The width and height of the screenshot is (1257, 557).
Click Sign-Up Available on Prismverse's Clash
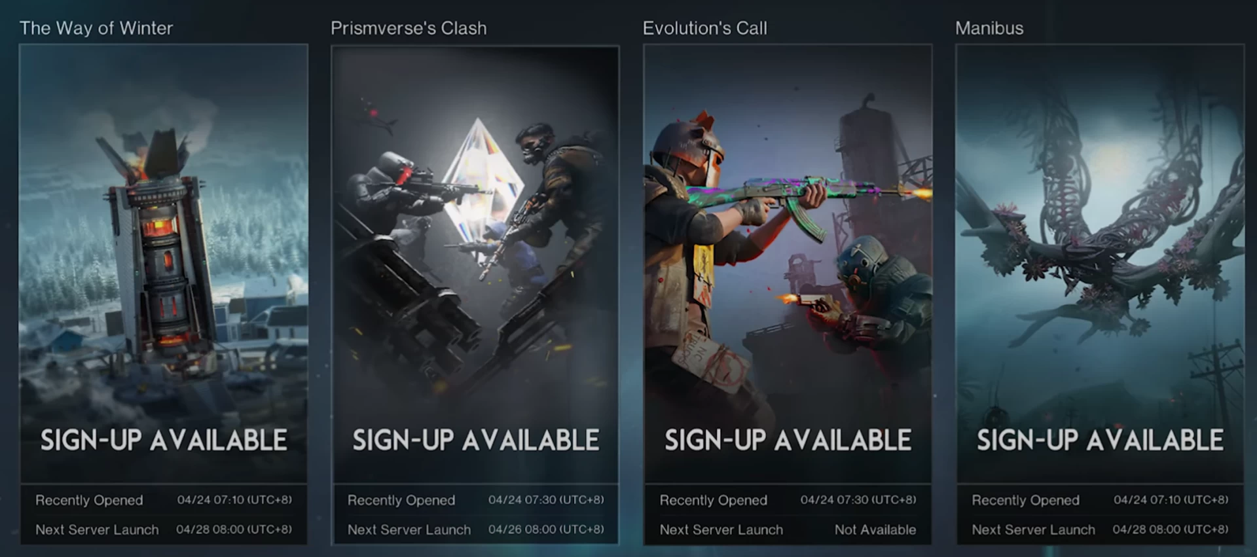point(476,440)
